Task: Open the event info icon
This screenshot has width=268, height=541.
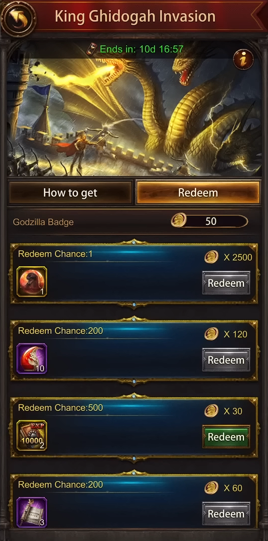Action: [x=243, y=59]
